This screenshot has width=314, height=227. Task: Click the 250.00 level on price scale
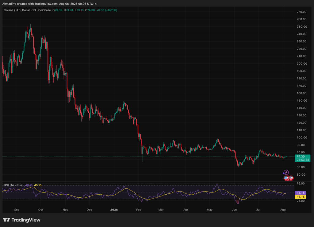pos(302,27)
